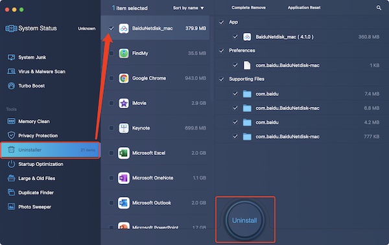The width and height of the screenshot is (389, 245).
Task: Click BaiduNetdisk_mac app icon in list
Action: (124, 29)
